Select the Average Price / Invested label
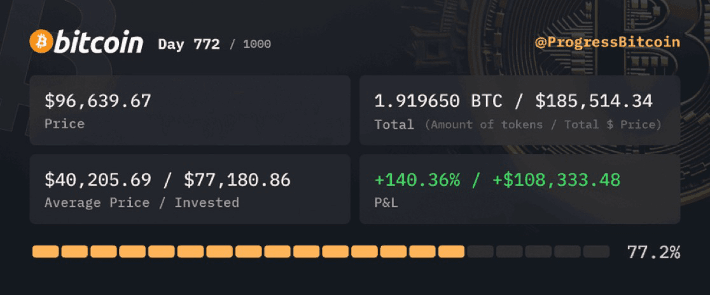The image size is (710, 295). (142, 203)
